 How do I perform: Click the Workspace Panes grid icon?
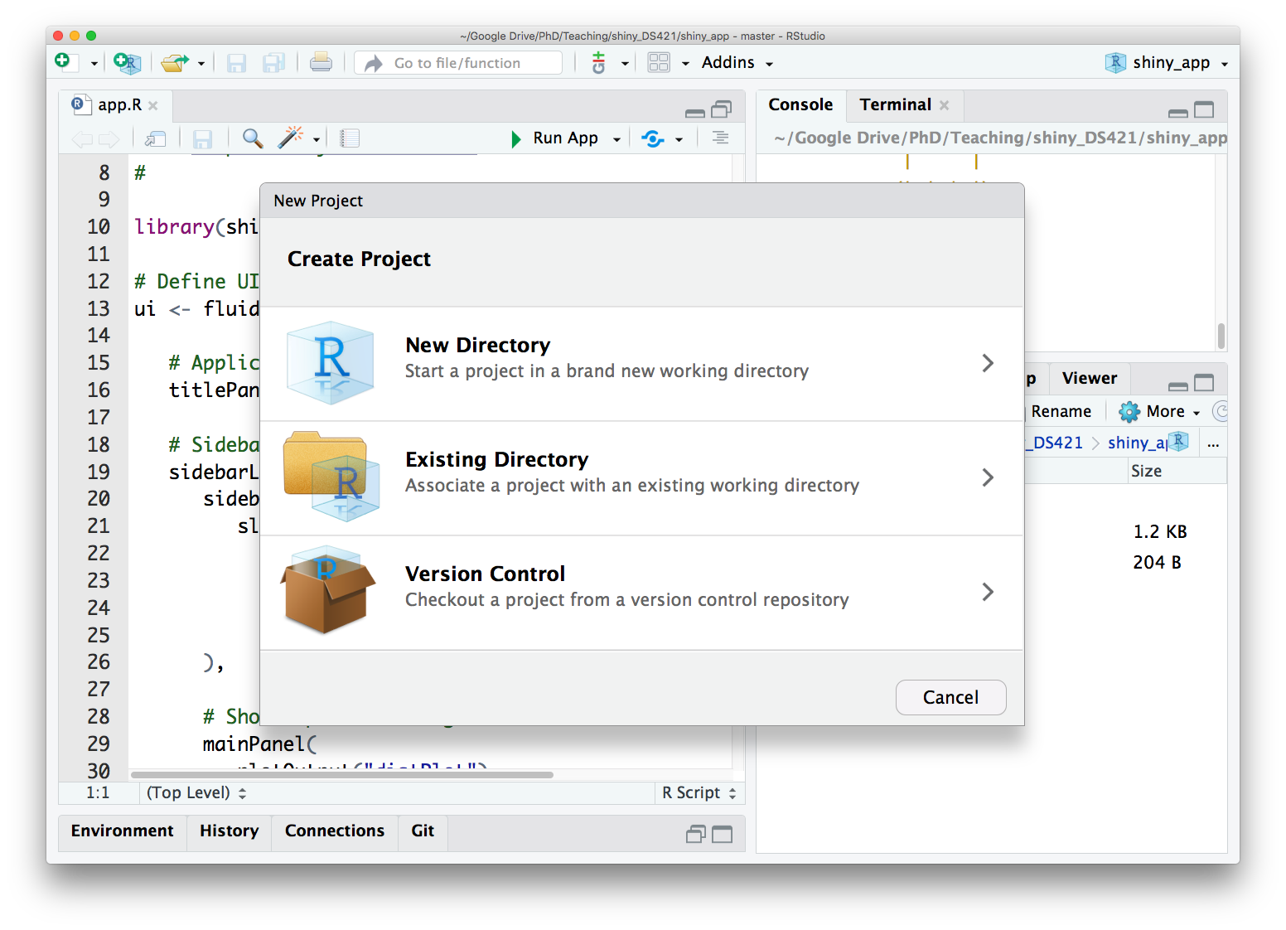pos(659,62)
